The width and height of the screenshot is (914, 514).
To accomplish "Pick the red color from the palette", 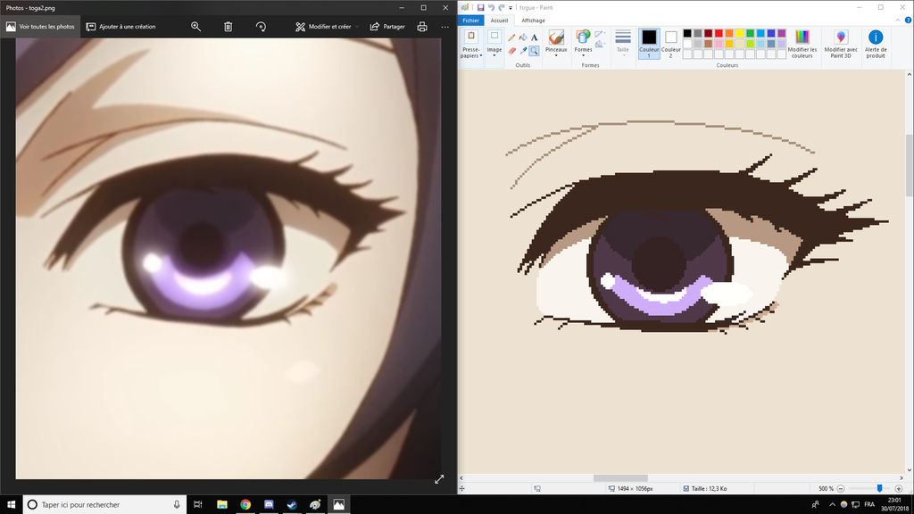I will [719, 33].
